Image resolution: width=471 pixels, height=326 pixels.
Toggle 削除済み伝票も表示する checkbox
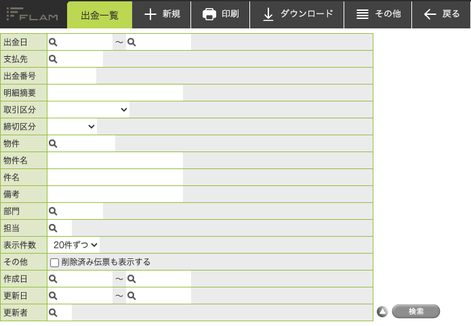coord(54,262)
